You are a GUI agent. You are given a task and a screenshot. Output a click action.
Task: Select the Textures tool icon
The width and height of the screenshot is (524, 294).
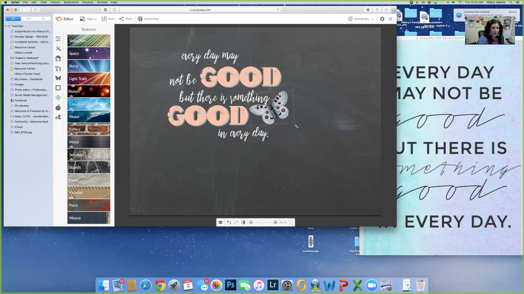pyautogui.click(x=58, y=98)
